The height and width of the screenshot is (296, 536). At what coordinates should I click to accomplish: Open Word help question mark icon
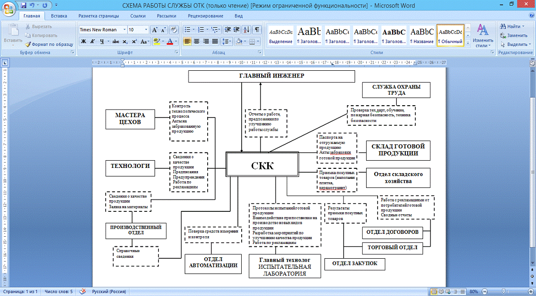coord(531,16)
